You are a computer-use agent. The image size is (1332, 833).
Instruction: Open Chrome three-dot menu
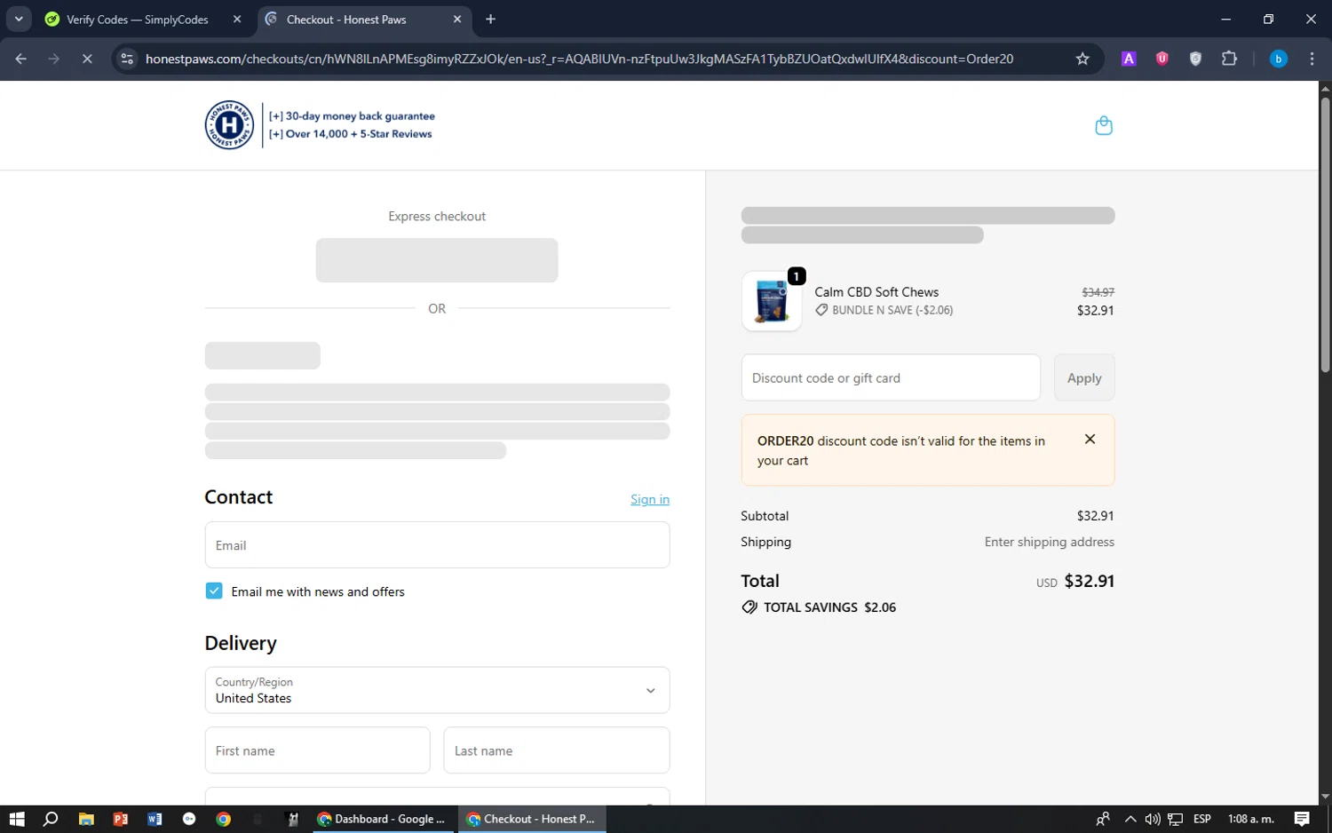tap(1312, 59)
